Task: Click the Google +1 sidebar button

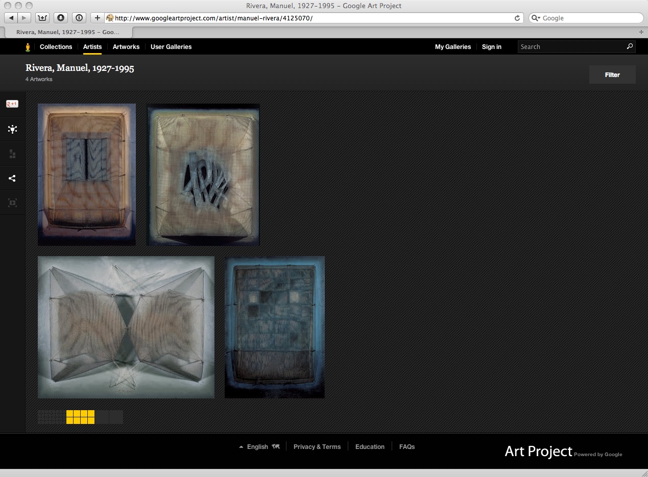Action: click(12, 104)
